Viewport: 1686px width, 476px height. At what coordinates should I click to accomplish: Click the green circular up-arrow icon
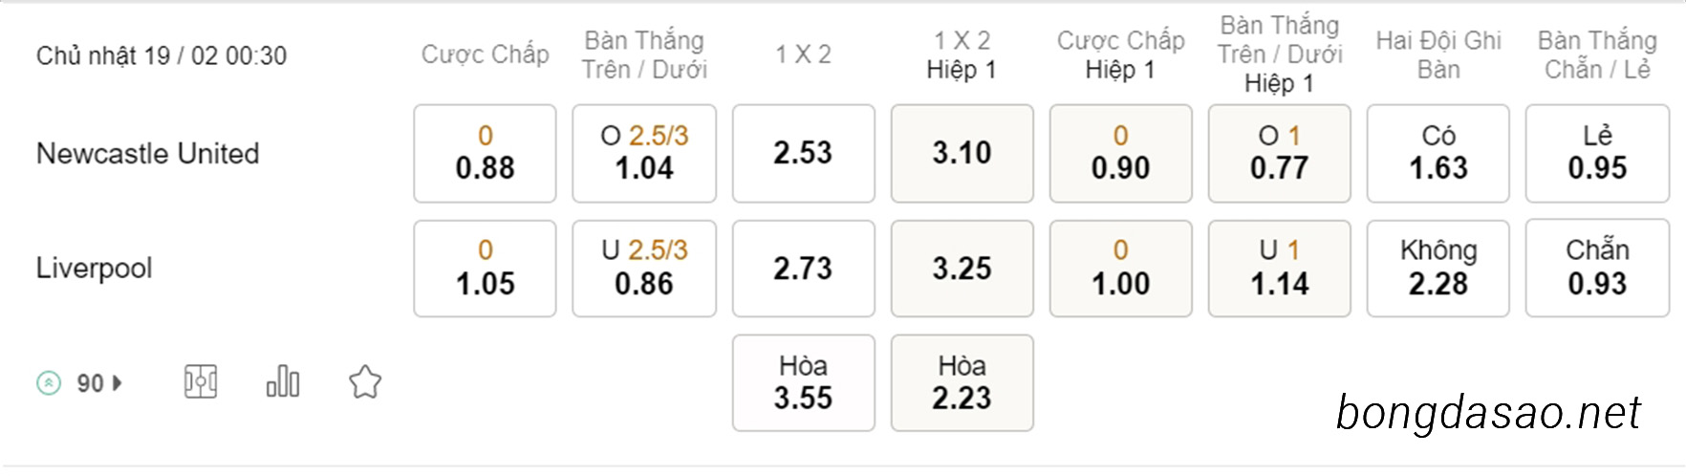click(x=49, y=383)
